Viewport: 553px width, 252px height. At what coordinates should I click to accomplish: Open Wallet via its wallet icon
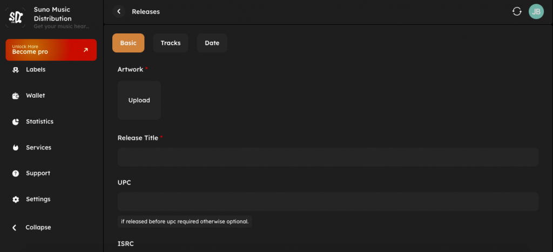click(16, 96)
